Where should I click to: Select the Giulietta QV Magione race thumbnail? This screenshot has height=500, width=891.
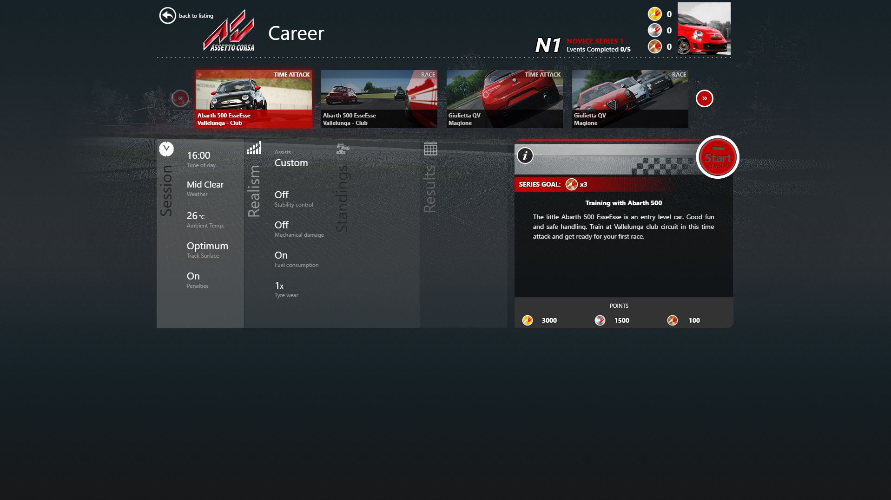click(x=629, y=98)
